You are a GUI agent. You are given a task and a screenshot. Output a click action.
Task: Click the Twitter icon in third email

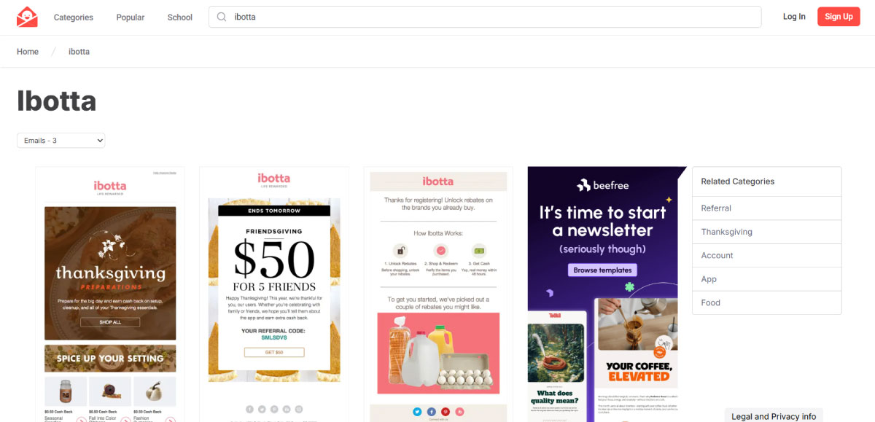(x=417, y=412)
